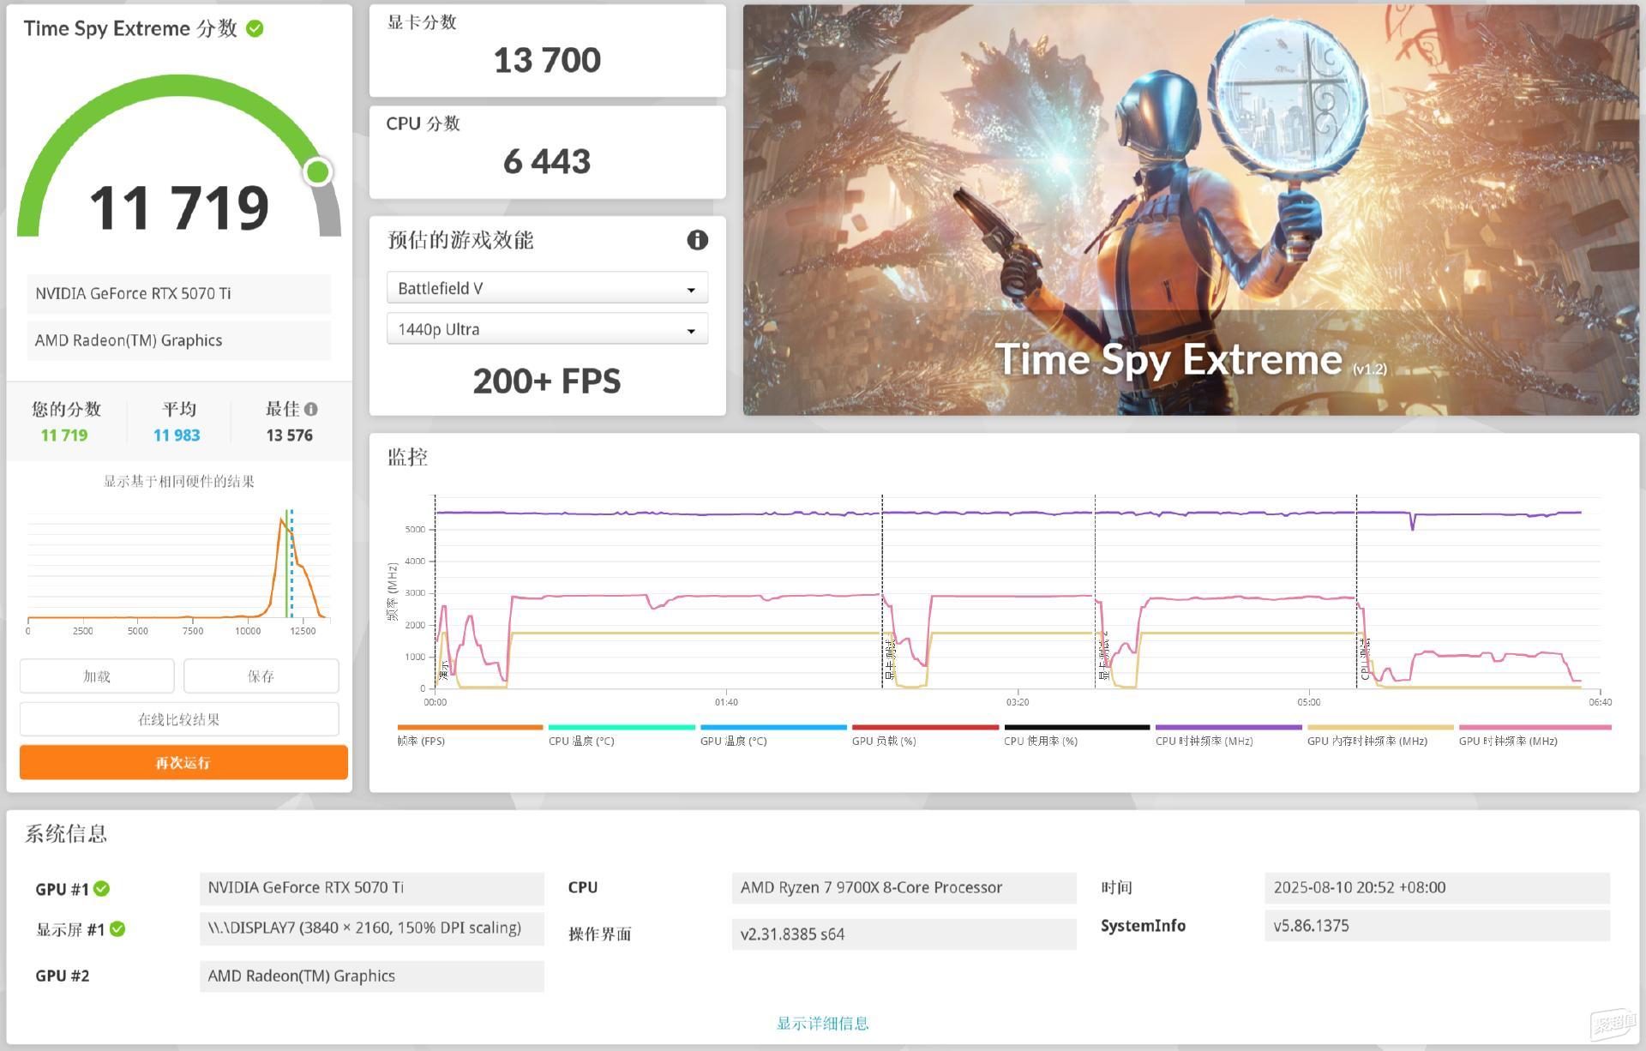1646x1051 pixels.
Task: Click the info icon next to 最佳 score
Action: point(311,410)
